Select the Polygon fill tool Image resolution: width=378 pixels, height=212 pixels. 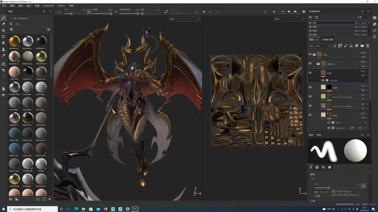(3, 36)
